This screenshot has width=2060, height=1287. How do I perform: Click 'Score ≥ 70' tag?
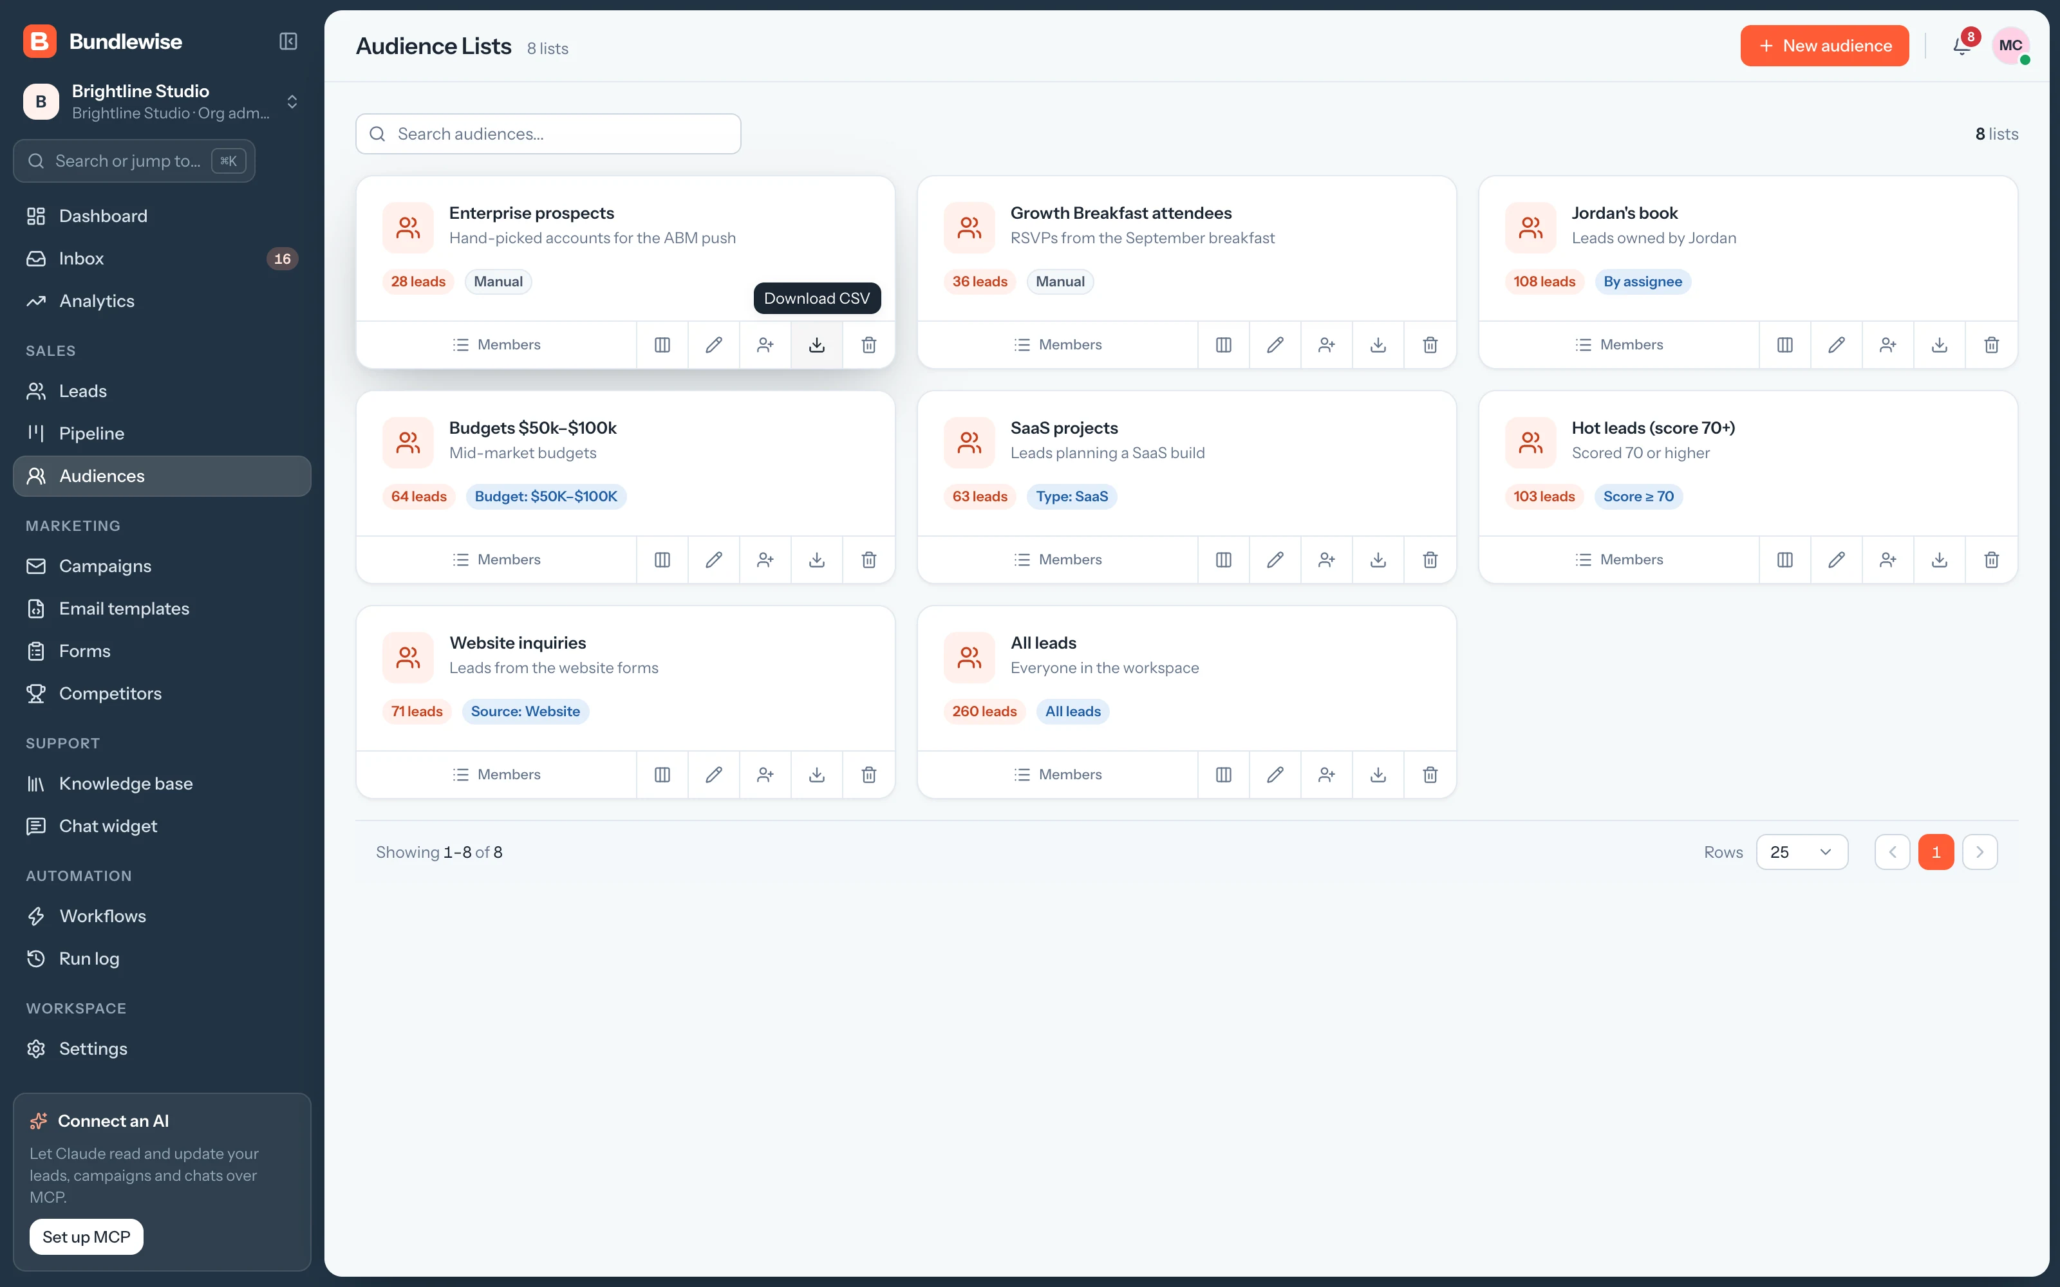point(1638,496)
